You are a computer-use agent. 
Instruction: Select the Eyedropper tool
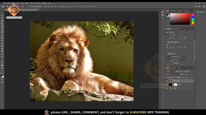tap(2, 29)
